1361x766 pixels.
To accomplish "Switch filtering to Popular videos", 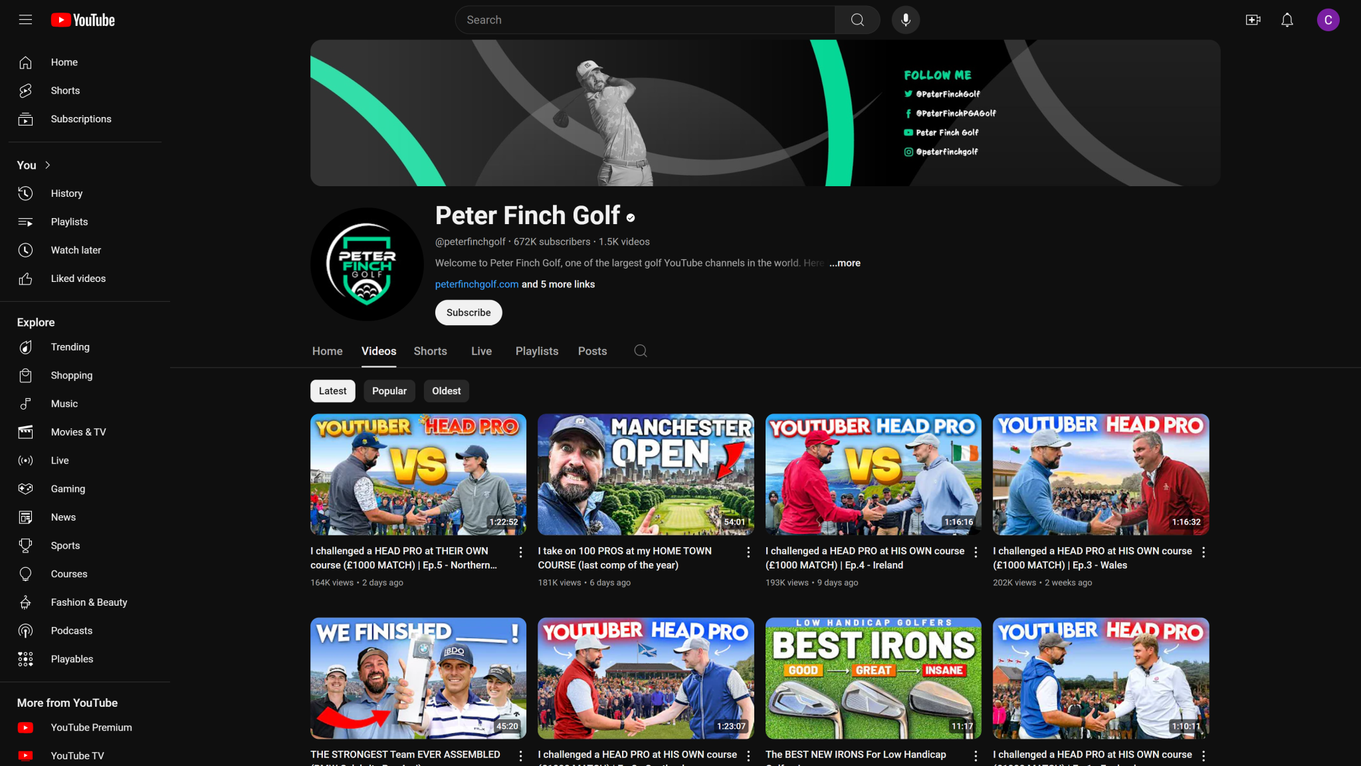I will pos(389,391).
